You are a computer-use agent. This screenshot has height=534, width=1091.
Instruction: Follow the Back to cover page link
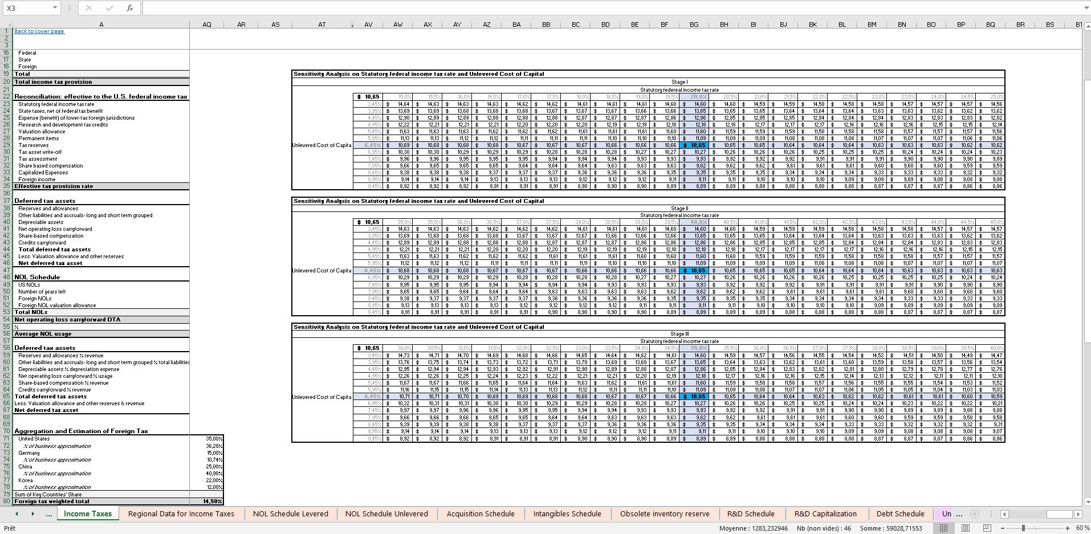click(x=39, y=31)
